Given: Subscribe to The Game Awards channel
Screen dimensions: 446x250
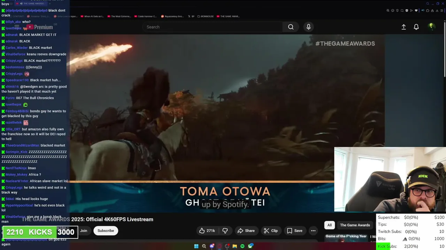Looking at the screenshot, I should (106, 231).
